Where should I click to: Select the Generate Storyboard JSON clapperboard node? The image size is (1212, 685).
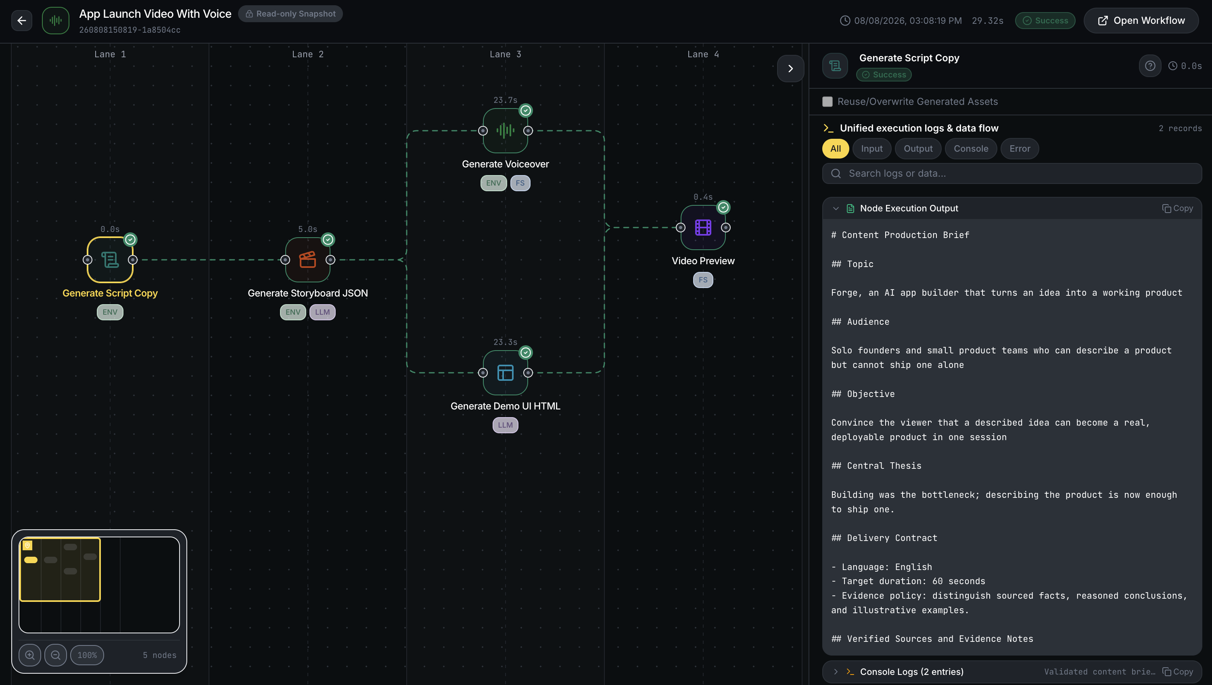308,259
